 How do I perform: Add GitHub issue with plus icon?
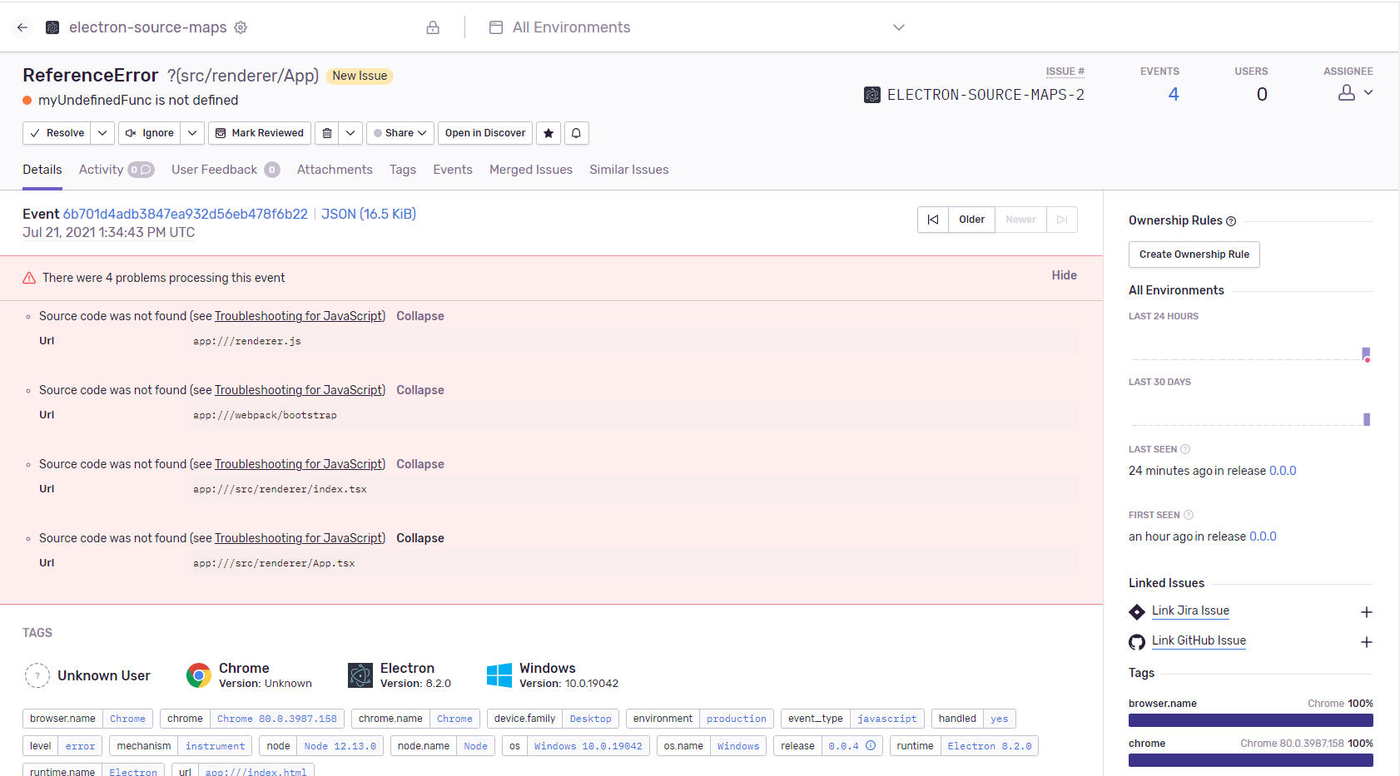tap(1366, 642)
